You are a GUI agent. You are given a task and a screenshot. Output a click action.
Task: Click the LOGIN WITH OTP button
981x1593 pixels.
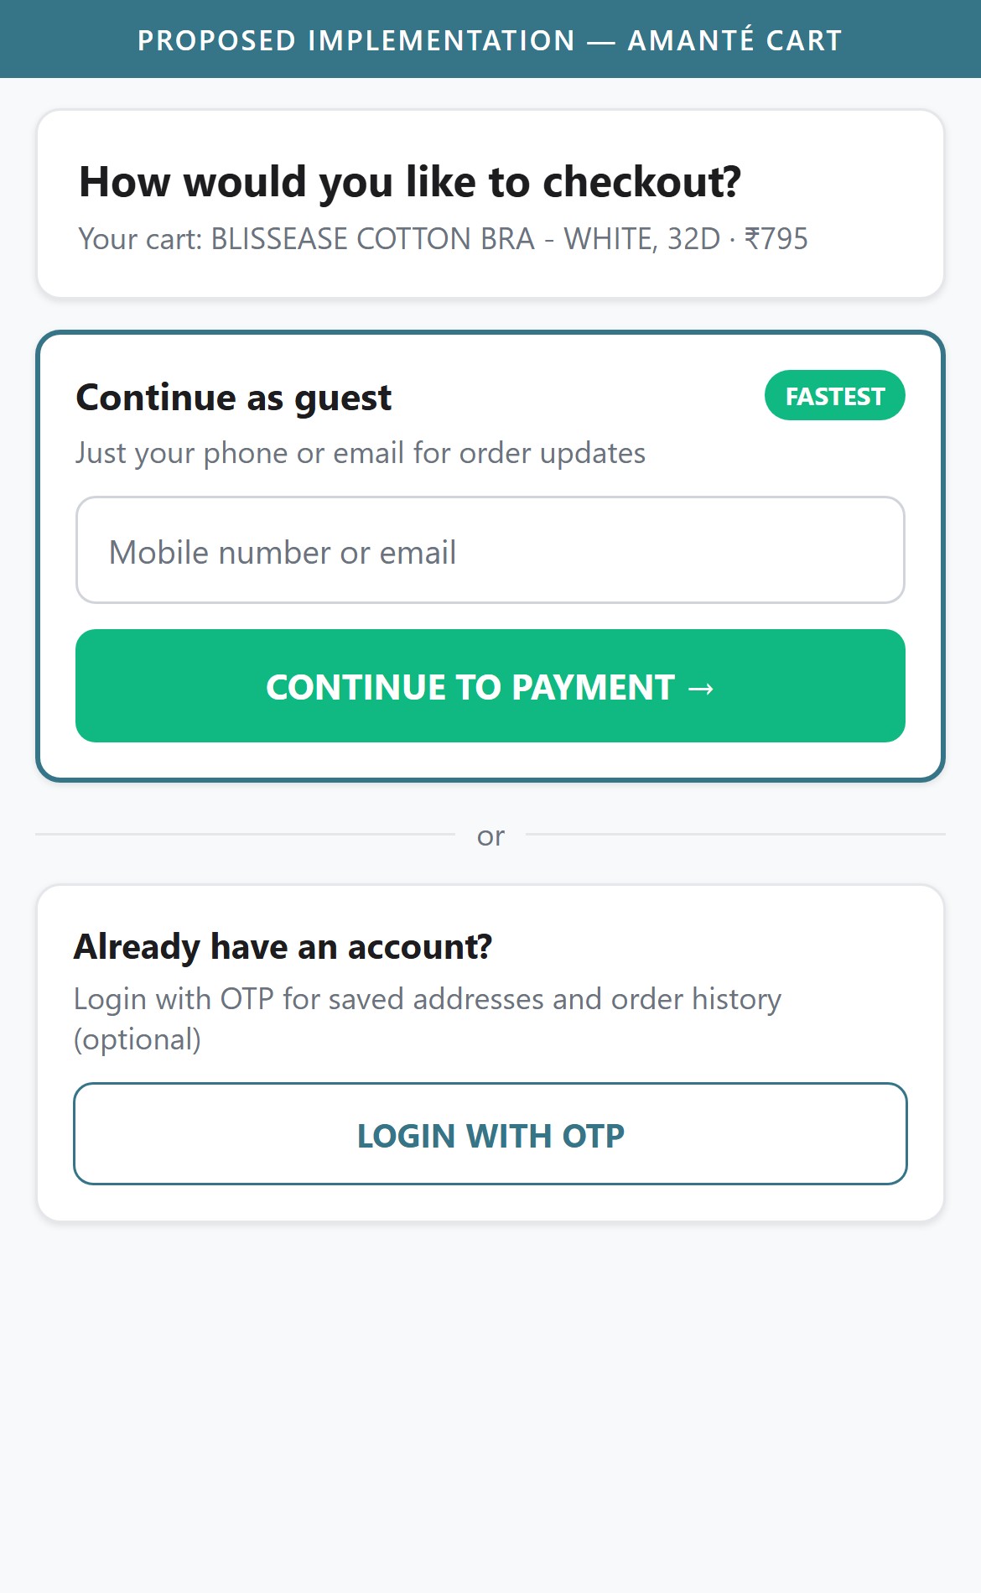490,1134
